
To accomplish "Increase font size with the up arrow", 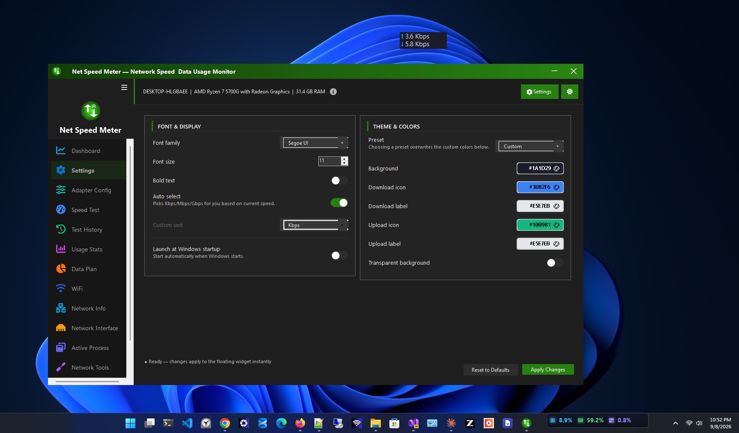I will pos(344,159).
